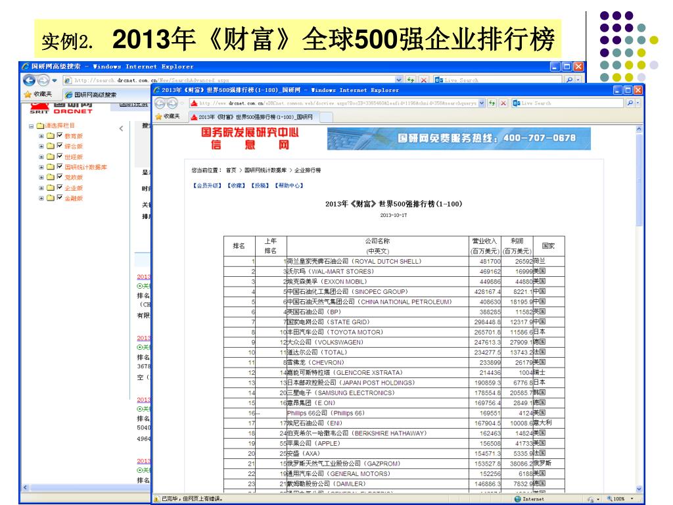This screenshot has width=673, height=505.
Task: Stop loading in the background search window
Action: coord(424,80)
